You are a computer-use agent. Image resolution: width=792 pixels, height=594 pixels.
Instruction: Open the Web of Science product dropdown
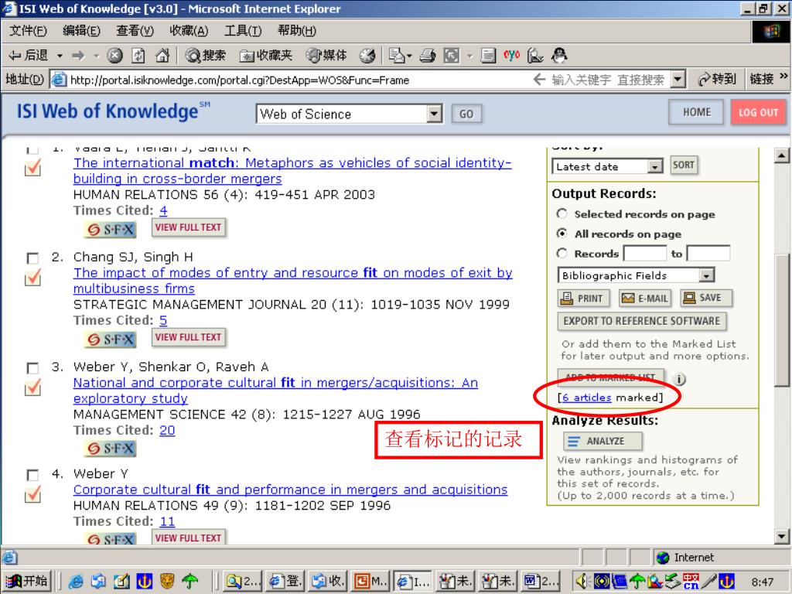pyautogui.click(x=434, y=114)
